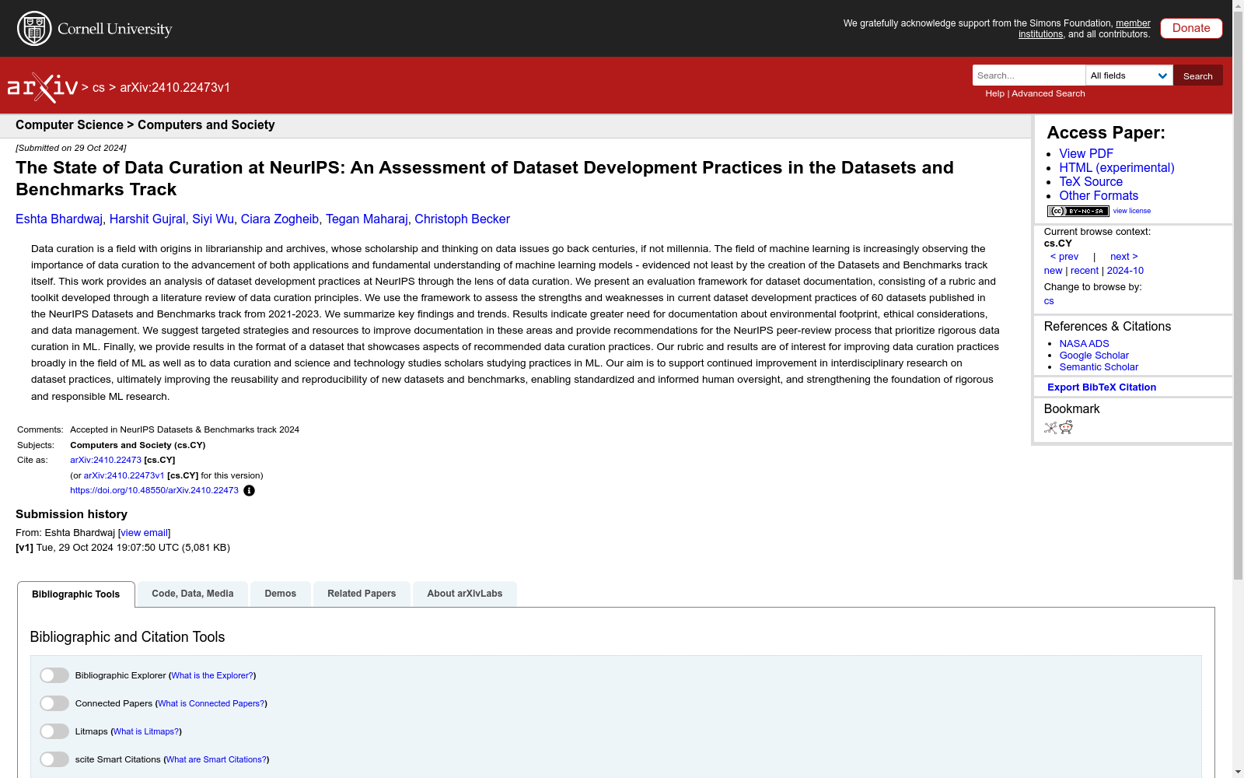
Task: Open author Harshit Gujral link
Action: point(148,219)
